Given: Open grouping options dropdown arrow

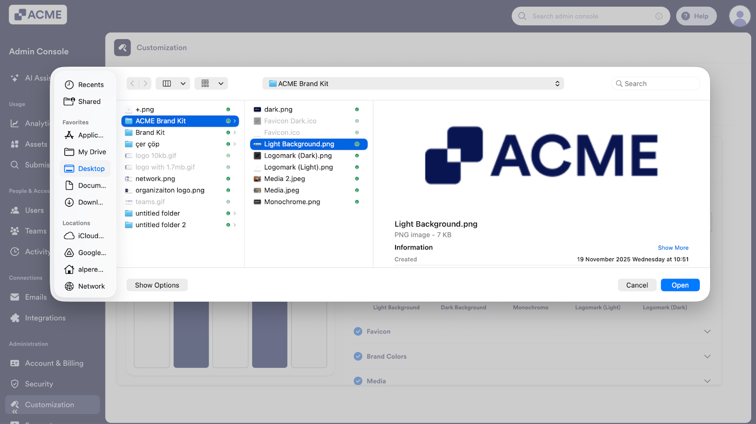Looking at the screenshot, I should 221,84.
